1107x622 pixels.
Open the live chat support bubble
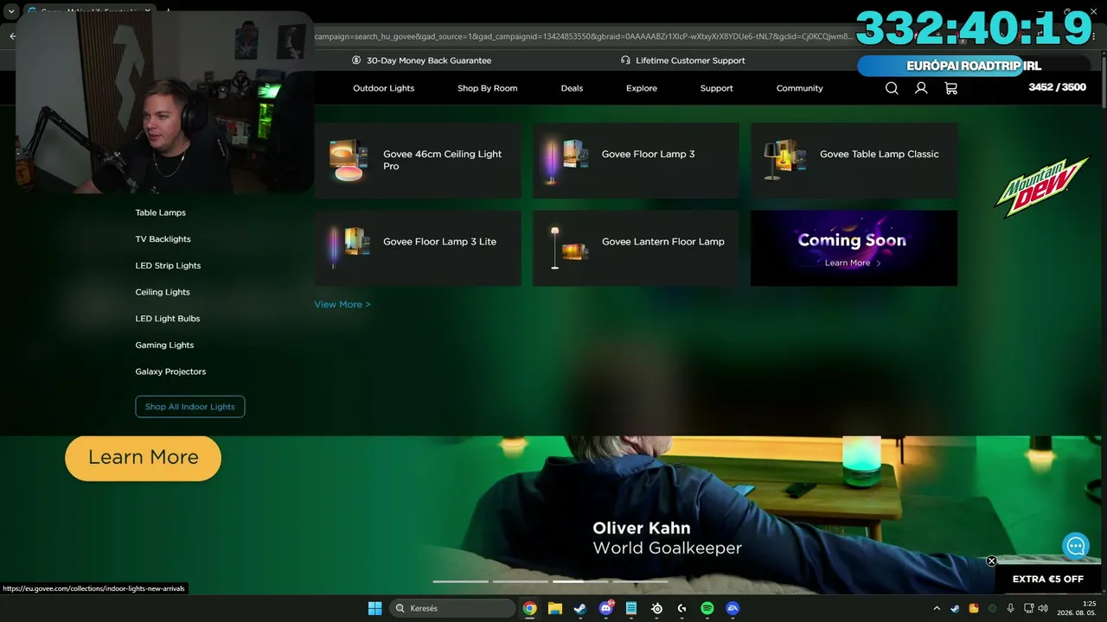coord(1076,546)
